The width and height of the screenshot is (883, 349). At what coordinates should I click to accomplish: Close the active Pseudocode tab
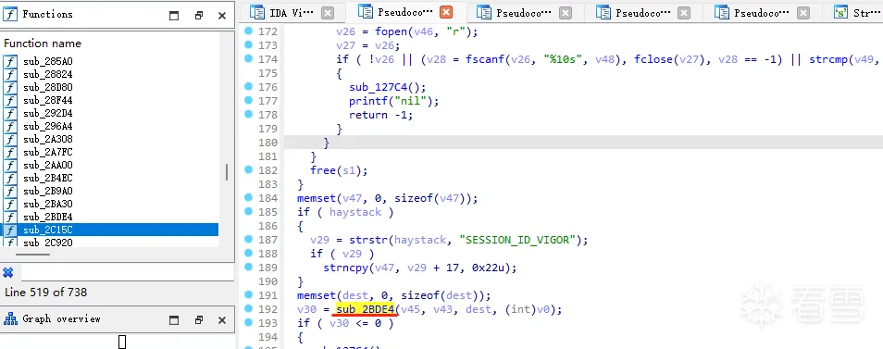click(x=446, y=12)
